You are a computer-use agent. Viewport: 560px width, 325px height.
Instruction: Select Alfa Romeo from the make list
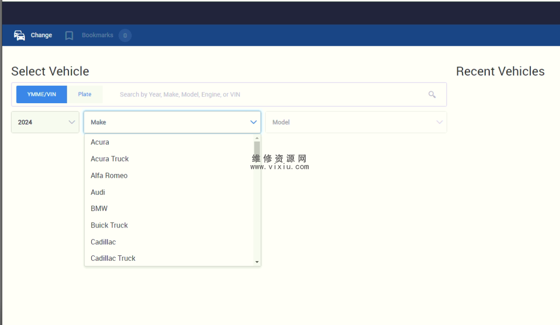pos(169,176)
